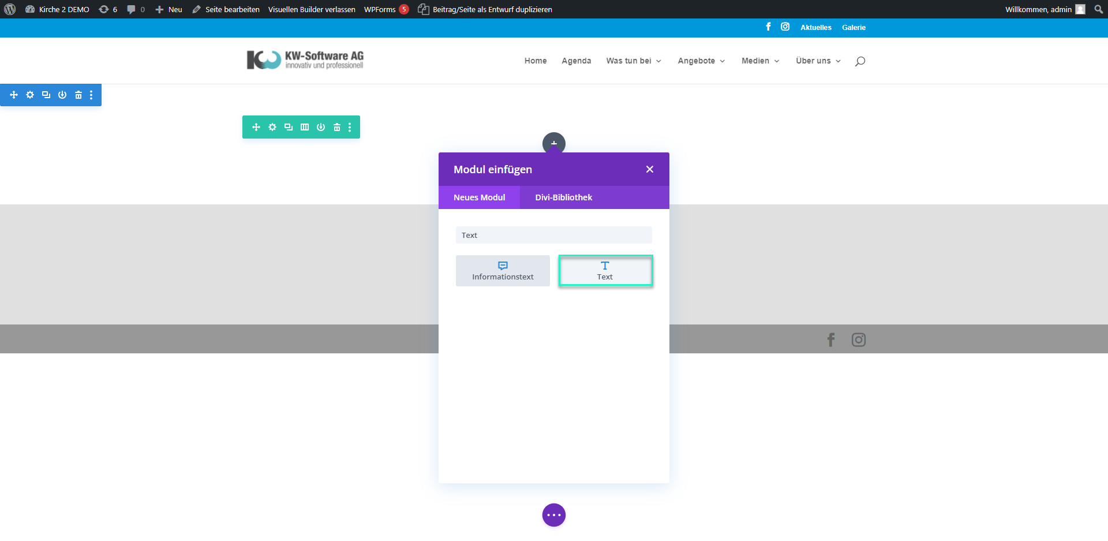Close the Modul einfügen dialog
This screenshot has height=541, width=1108.
click(x=650, y=169)
